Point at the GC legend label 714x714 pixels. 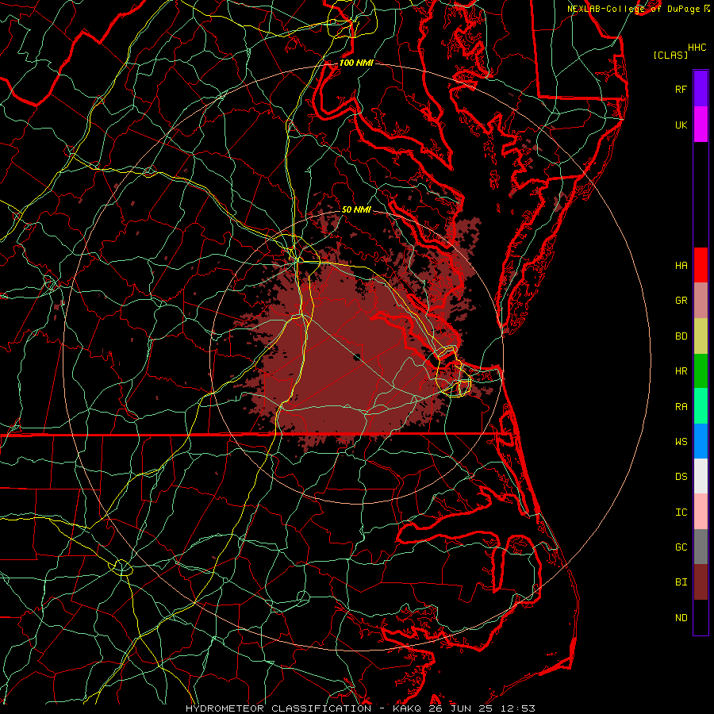pos(681,547)
